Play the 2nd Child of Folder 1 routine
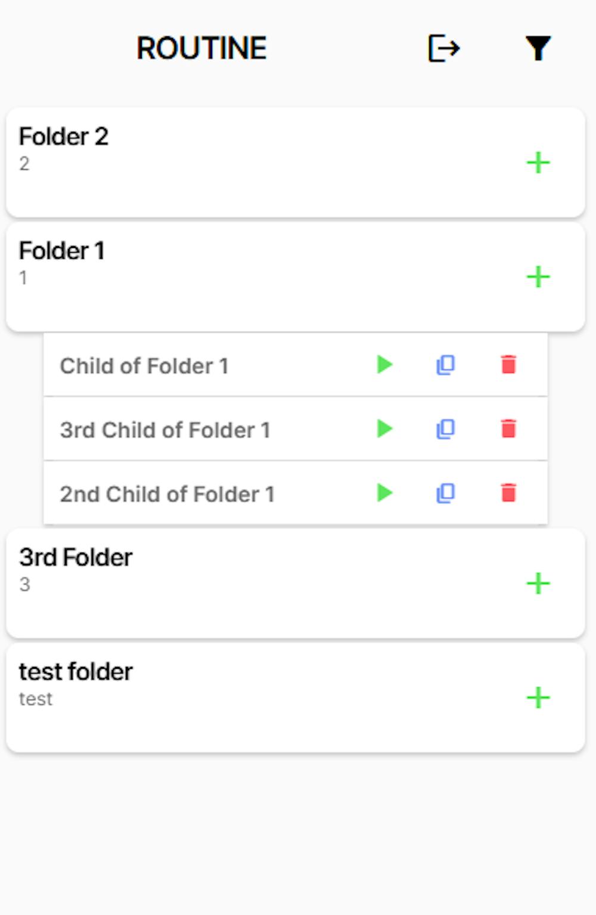596x915 pixels. coord(384,493)
